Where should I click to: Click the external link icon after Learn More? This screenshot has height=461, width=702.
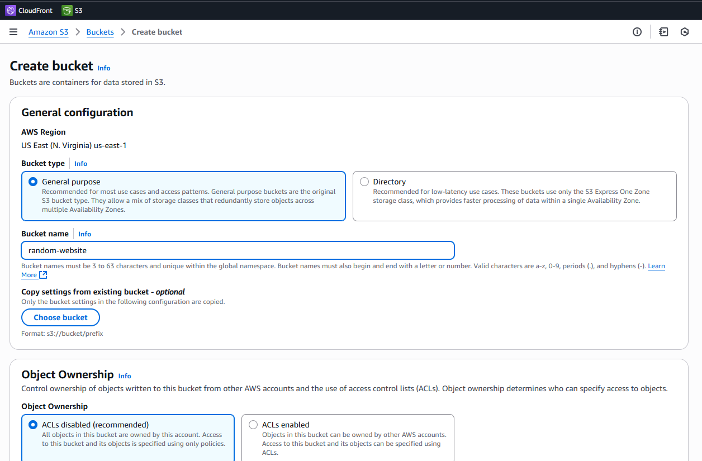pyautogui.click(x=43, y=275)
